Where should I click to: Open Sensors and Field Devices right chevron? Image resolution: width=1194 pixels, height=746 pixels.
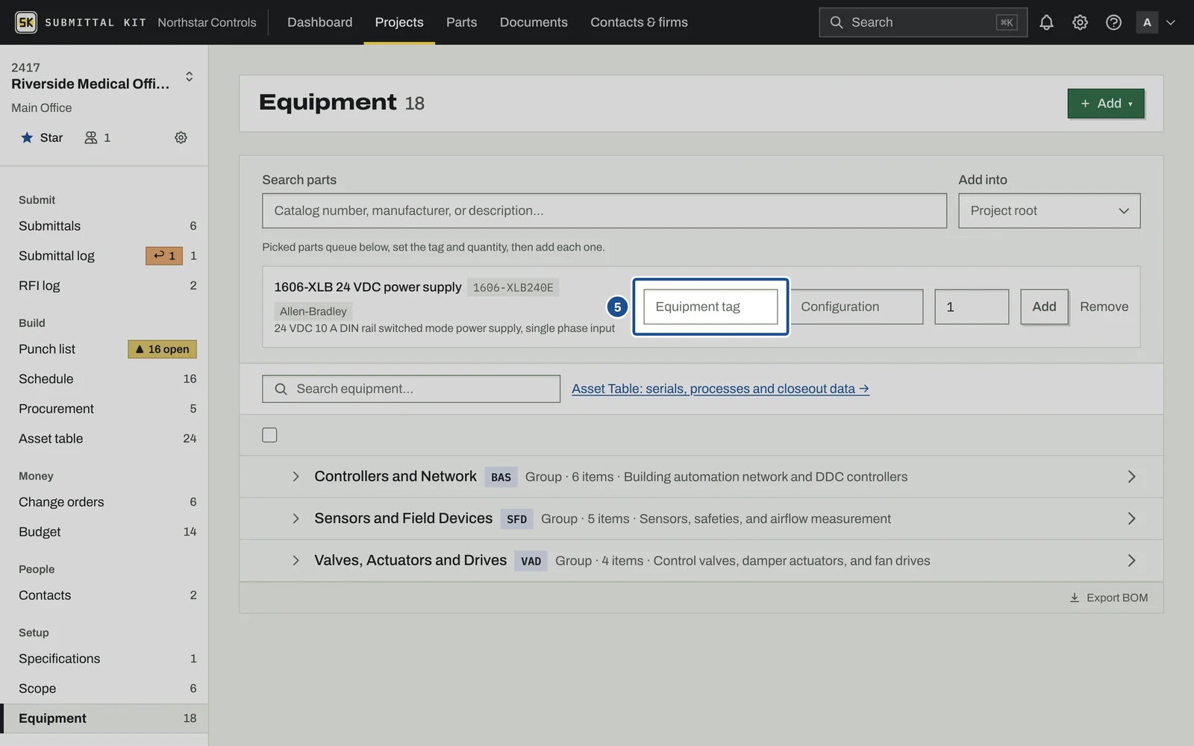(1131, 518)
